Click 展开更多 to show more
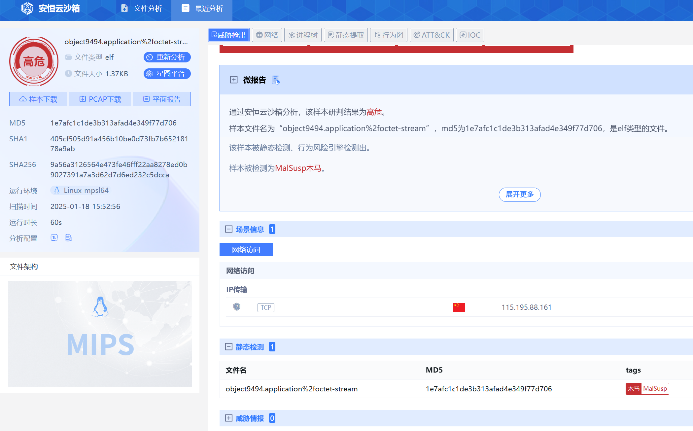 click(x=519, y=195)
